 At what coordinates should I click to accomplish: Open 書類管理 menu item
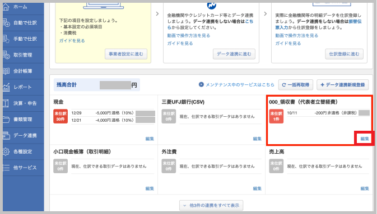24,119
